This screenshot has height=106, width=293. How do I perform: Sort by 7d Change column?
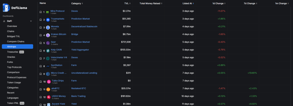(251, 3)
